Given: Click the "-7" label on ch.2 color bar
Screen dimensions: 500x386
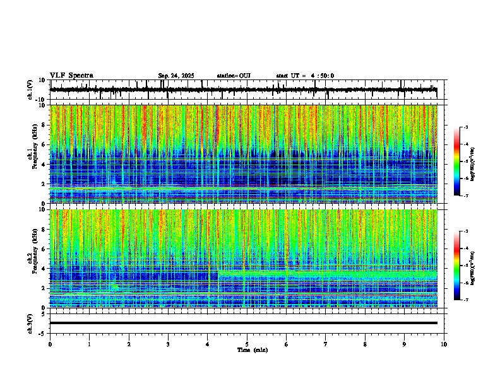Looking at the screenshot, I should coord(465,300).
